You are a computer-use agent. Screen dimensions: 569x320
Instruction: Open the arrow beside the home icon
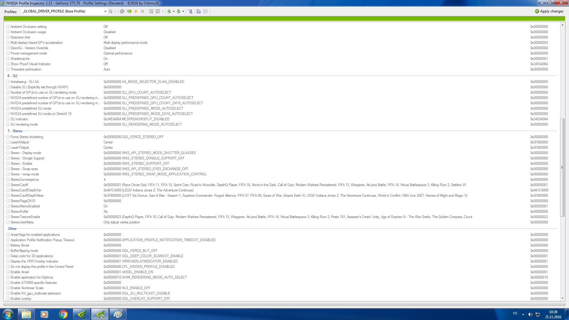(115, 11)
